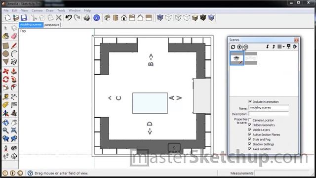Choose the Protractor tool

tap(5, 105)
